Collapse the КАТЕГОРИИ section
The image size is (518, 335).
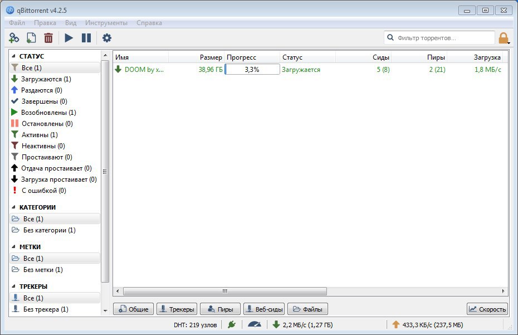13,207
